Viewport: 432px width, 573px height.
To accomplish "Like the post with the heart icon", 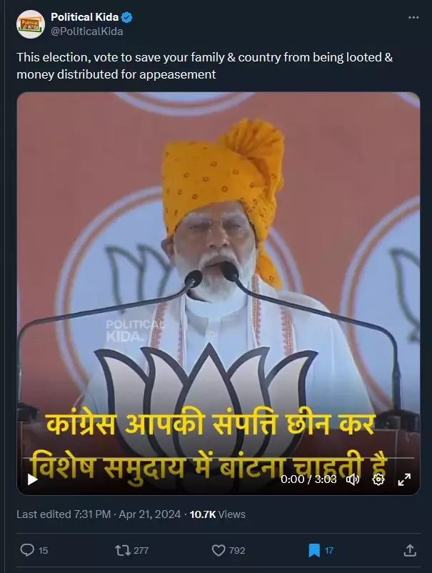I will pos(218,550).
